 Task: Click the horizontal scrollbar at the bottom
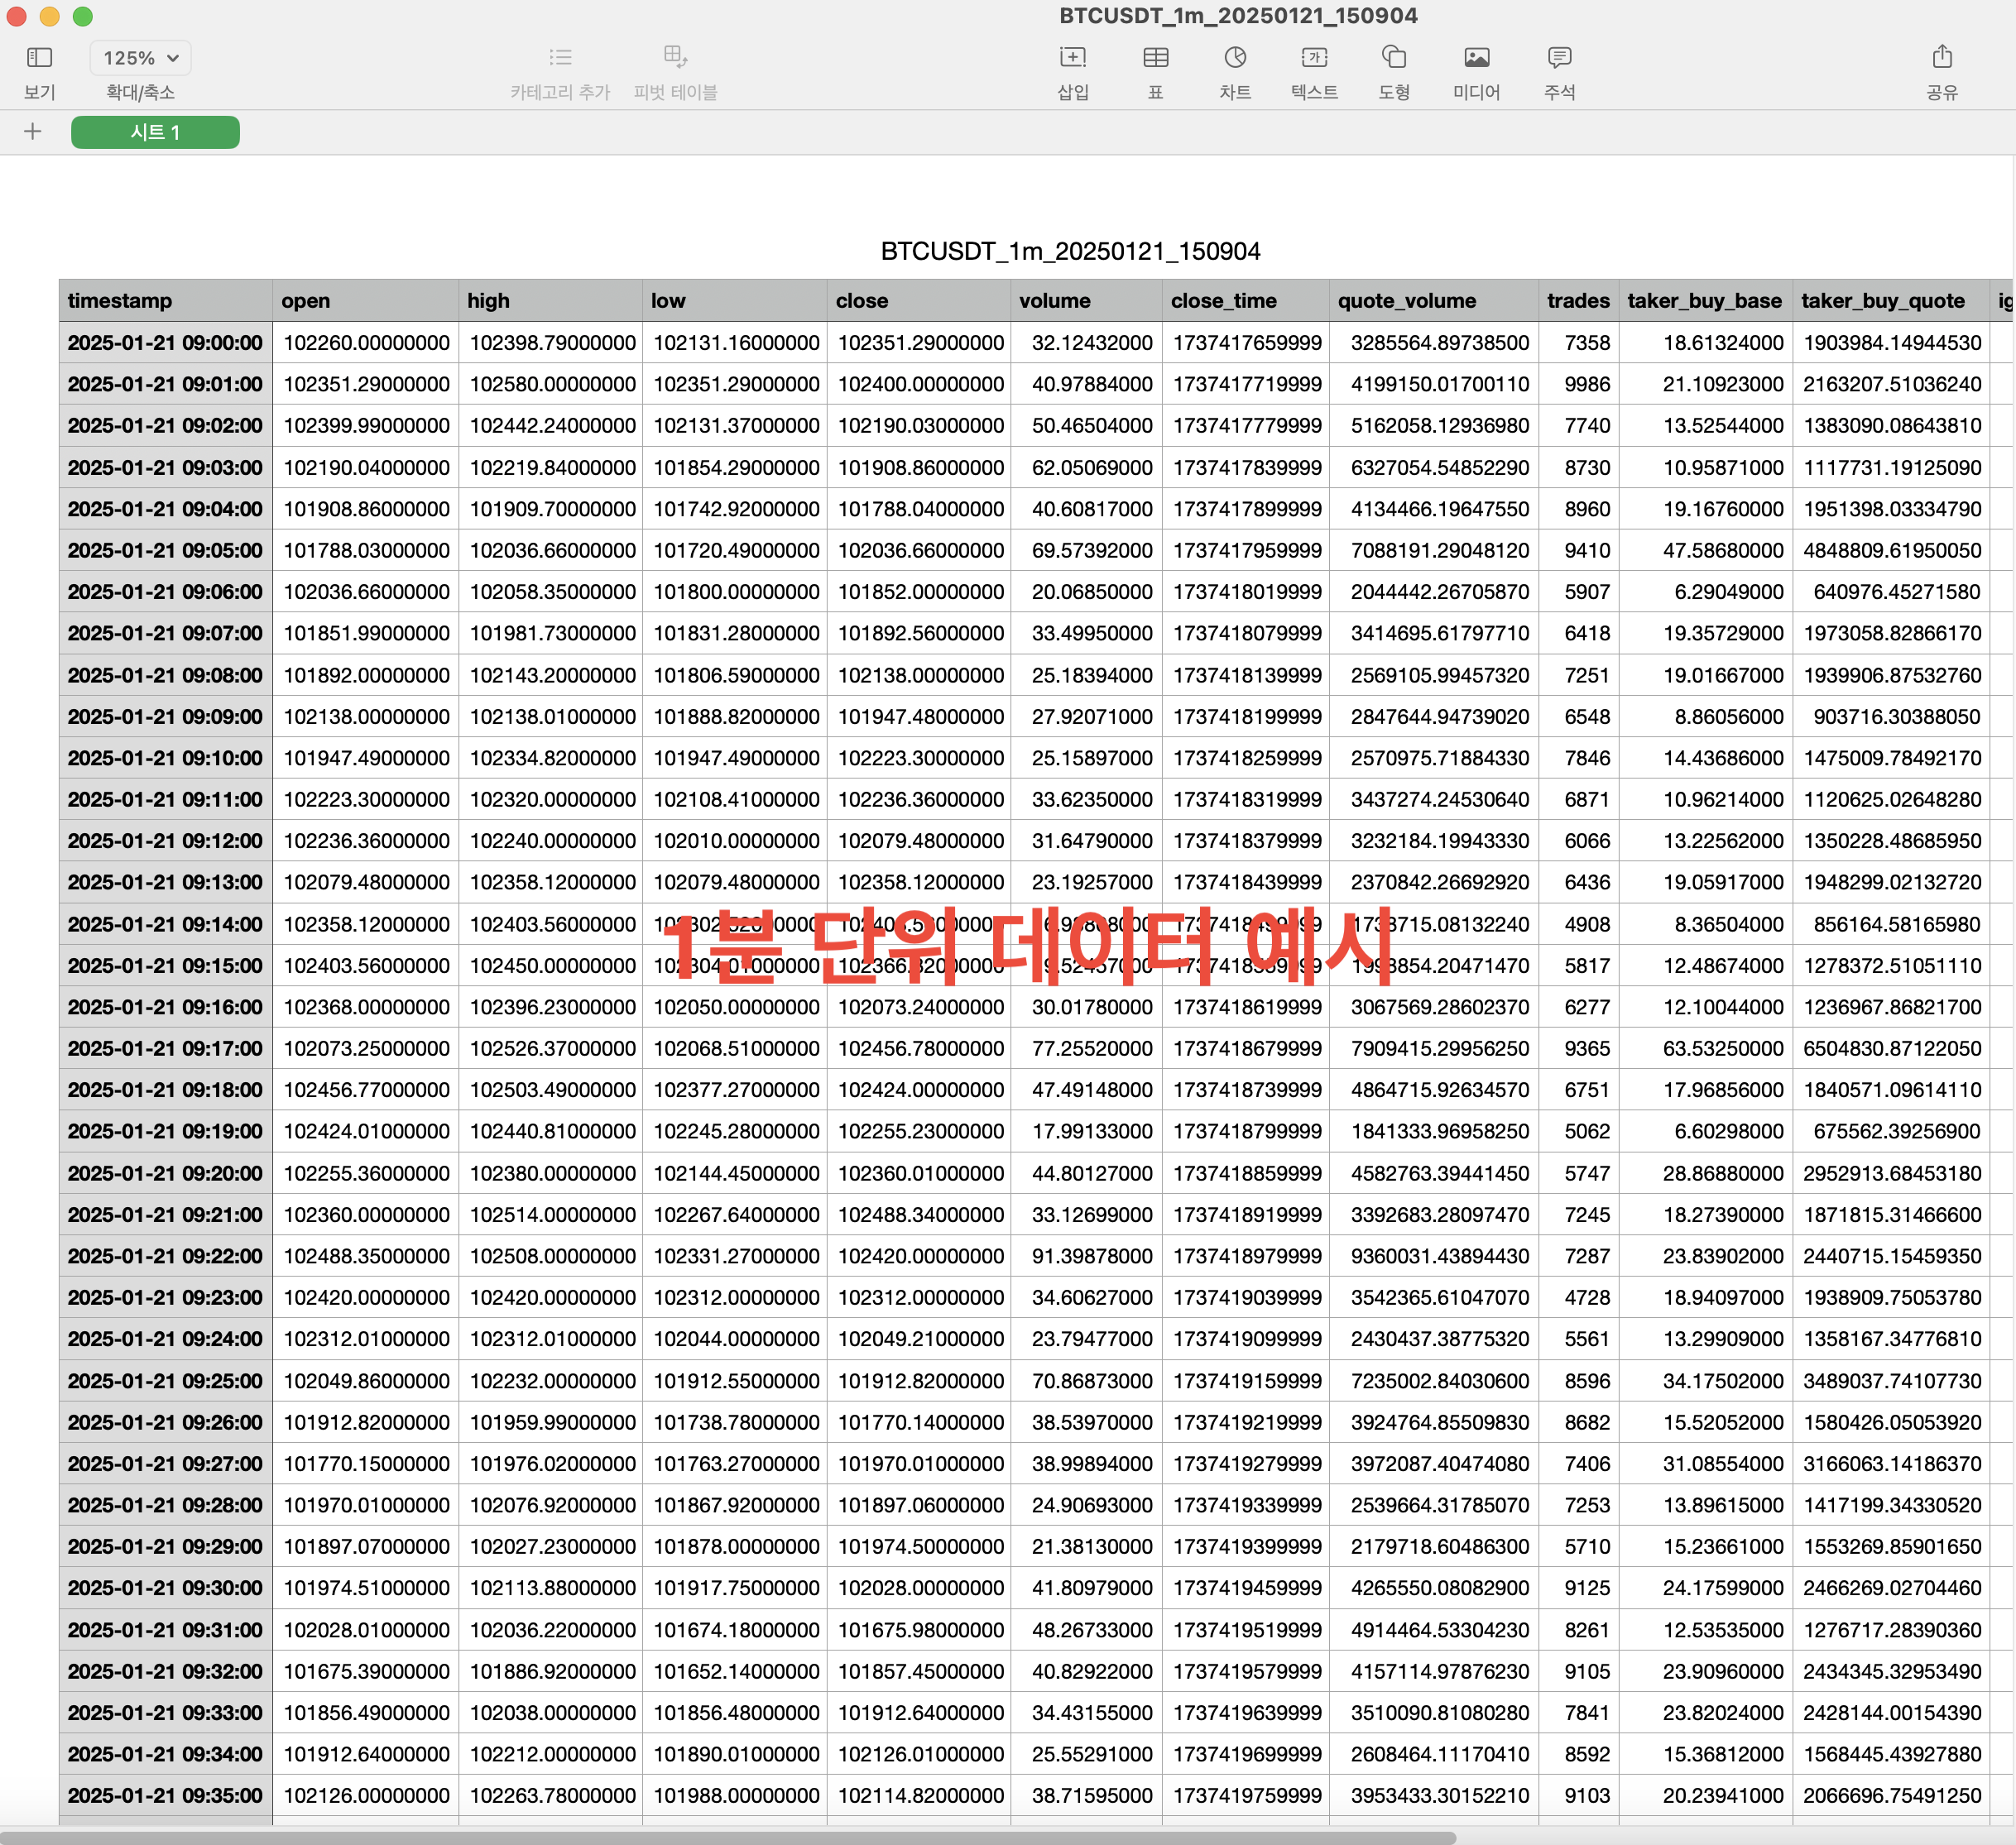728,1837
